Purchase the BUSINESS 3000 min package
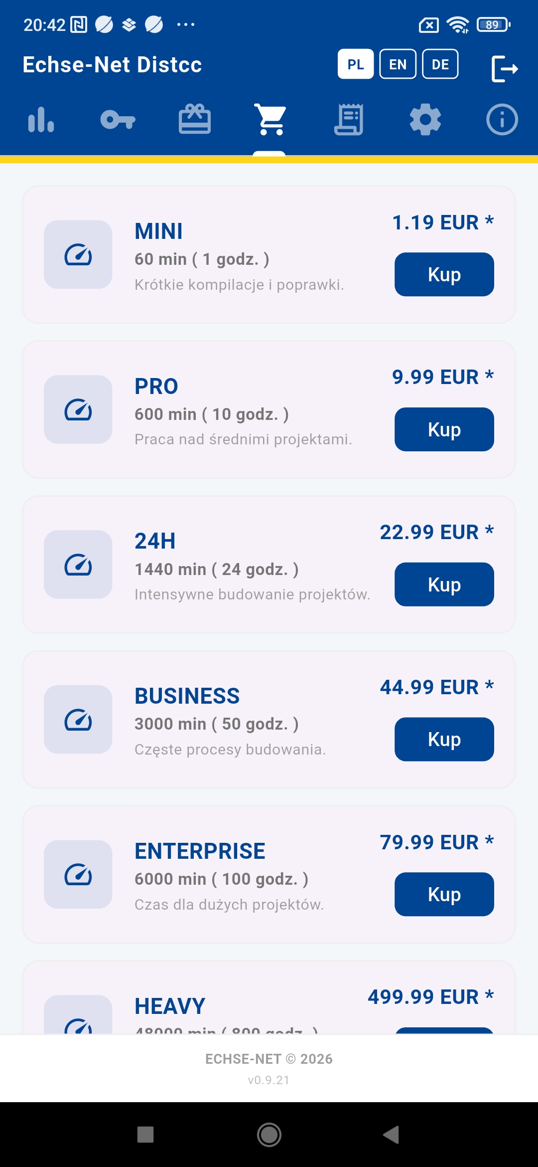The width and height of the screenshot is (538, 1167). tap(444, 740)
